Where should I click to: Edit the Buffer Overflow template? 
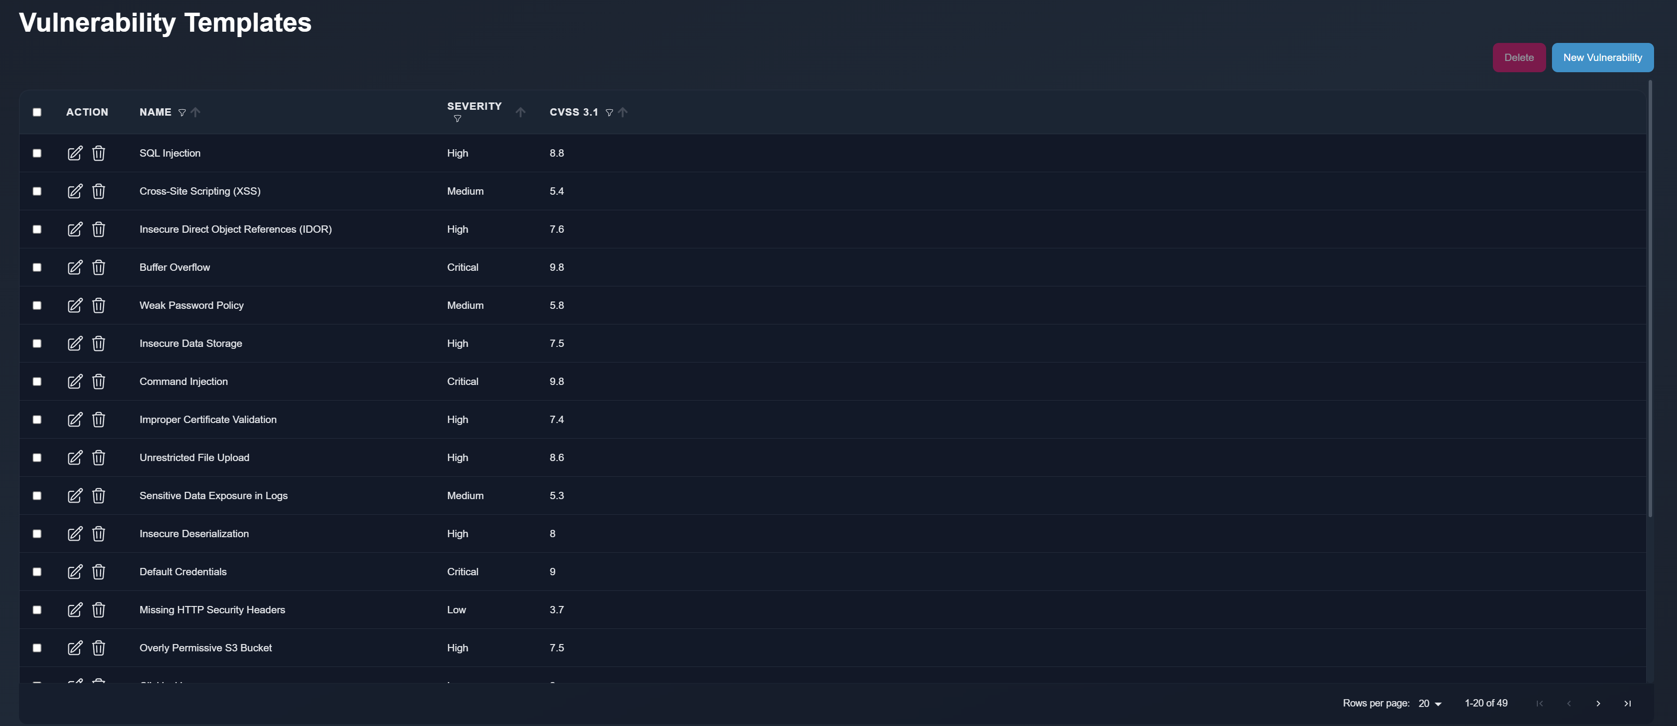(x=75, y=267)
